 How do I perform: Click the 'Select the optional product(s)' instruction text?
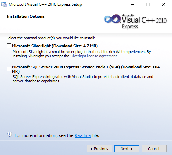click(x=51, y=38)
